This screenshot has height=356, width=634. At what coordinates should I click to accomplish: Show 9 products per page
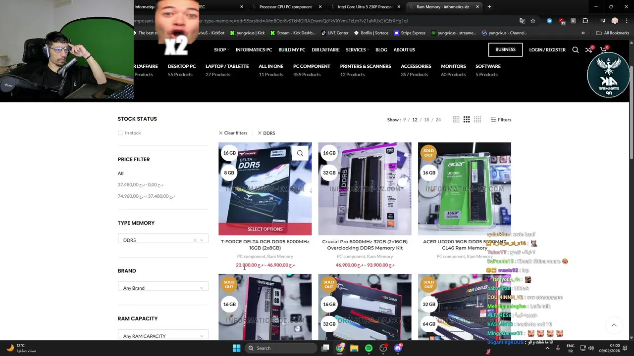(x=404, y=120)
